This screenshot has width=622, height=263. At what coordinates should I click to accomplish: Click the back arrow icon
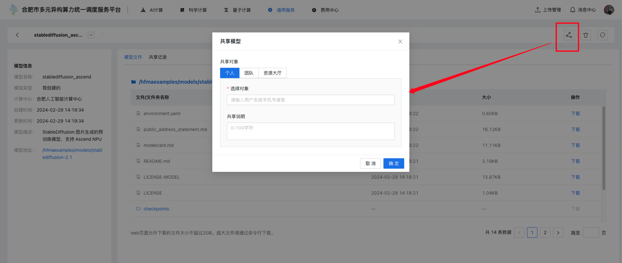pos(17,35)
